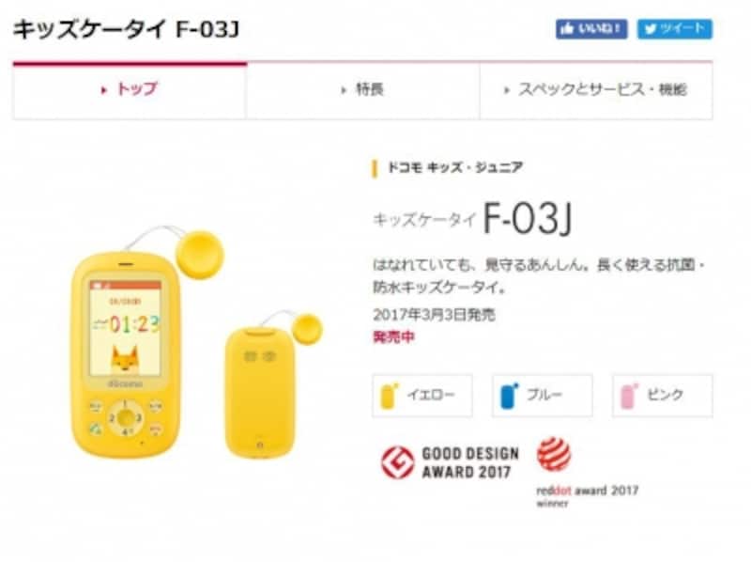751x562 pixels.
Task: Select the ピンク color option
Action: [x=663, y=396]
